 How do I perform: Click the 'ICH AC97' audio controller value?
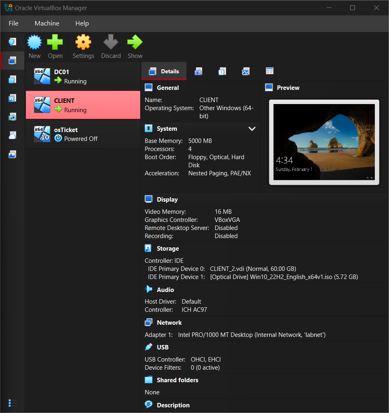[x=194, y=310]
